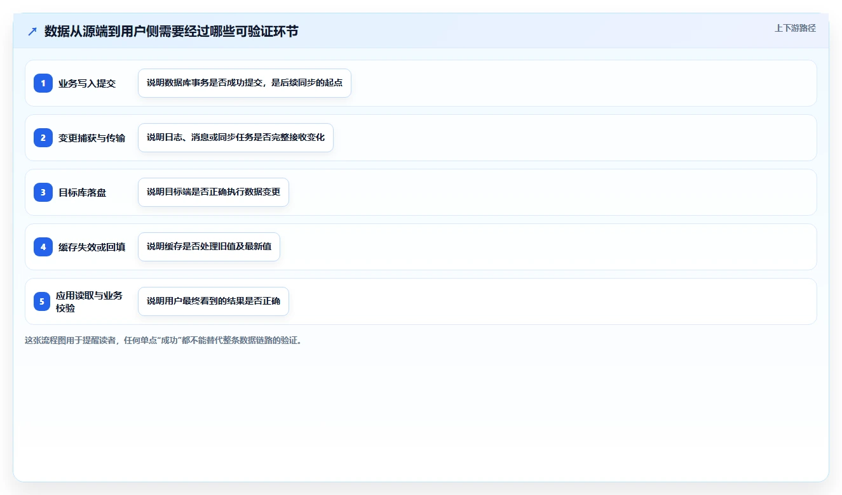Select step number 3 badge
This screenshot has height=495, width=842.
point(43,192)
